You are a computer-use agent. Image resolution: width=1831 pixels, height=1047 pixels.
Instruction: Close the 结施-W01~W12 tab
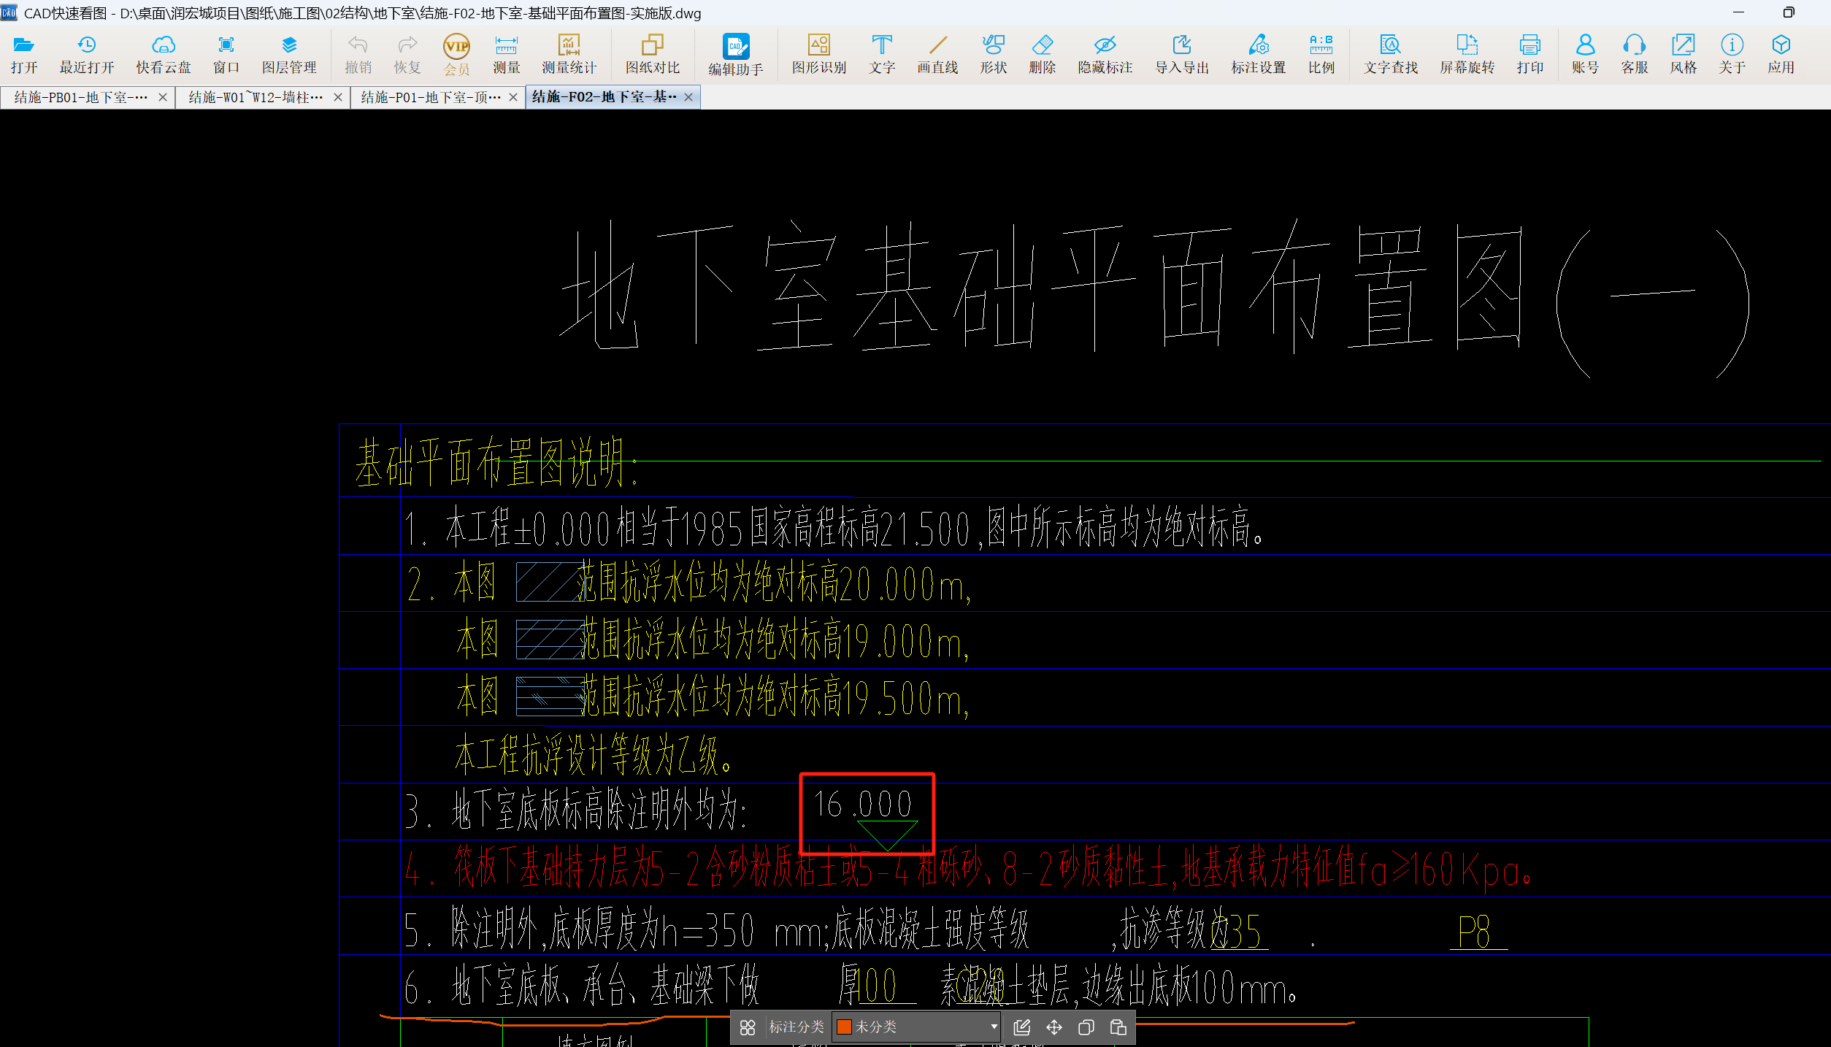click(x=338, y=97)
